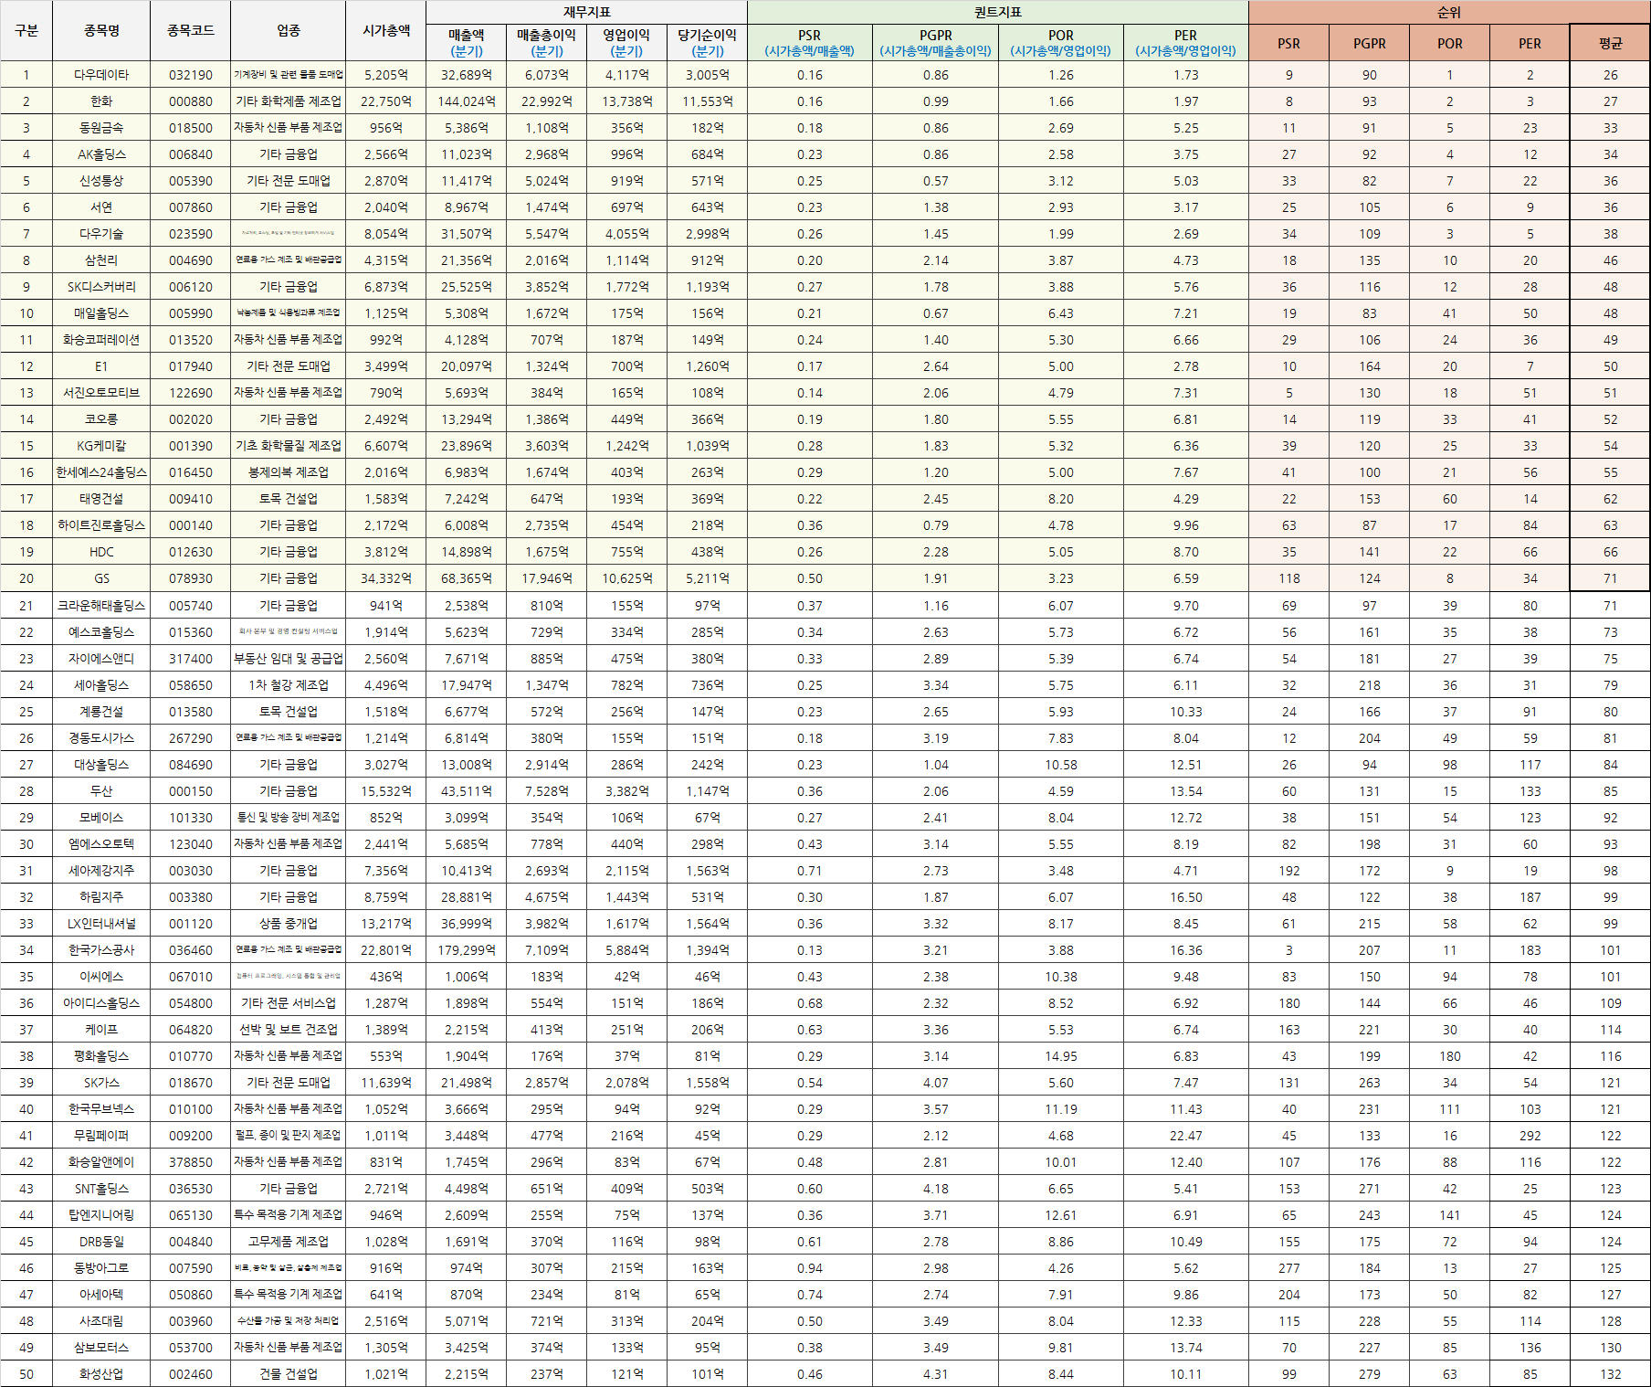Image resolution: width=1651 pixels, height=1387 pixels.
Task: Click industry cell 상품 중개업
Action: pos(289,924)
